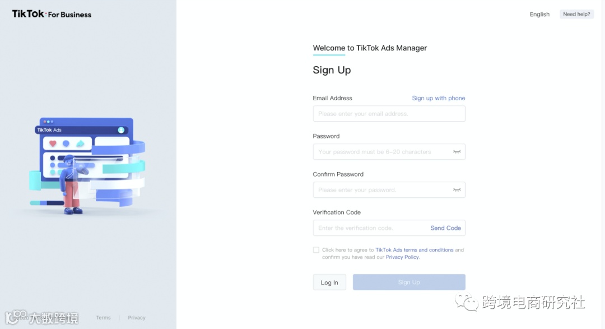Click the TikTok Ads illustration graphic
Screen dimensions: 605x329
[x=87, y=166]
